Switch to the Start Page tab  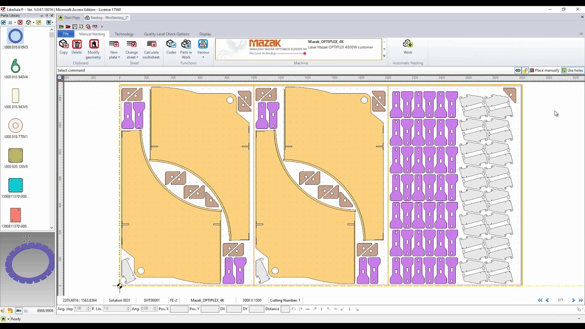click(69, 17)
